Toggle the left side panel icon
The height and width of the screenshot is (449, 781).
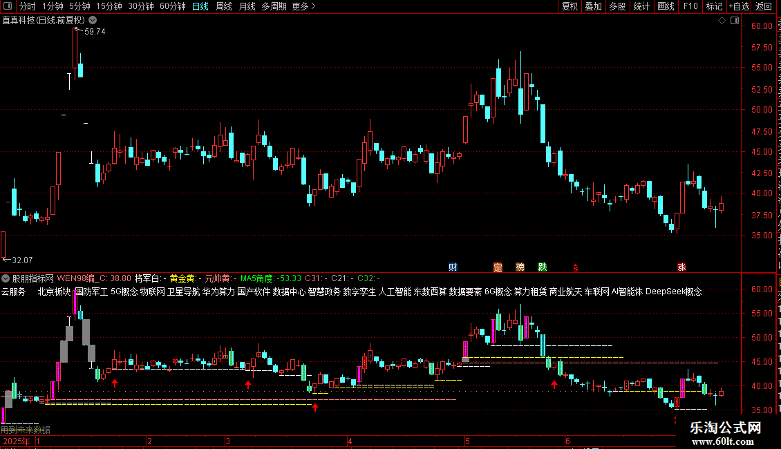pyautogui.click(x=8, y=6)
